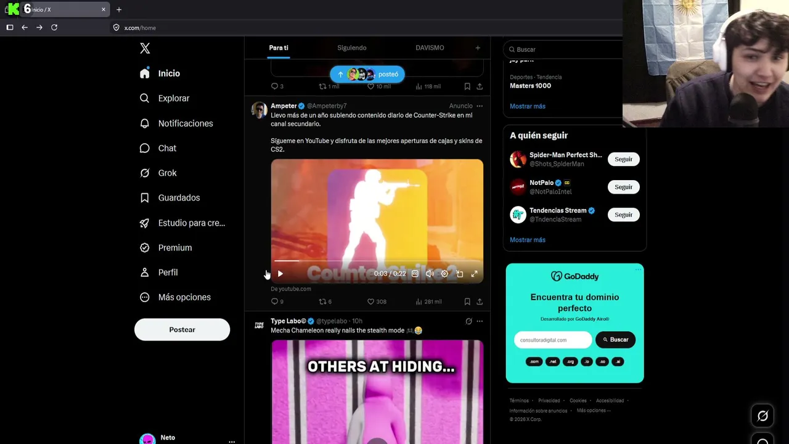Switch to the Siguiendo tab
Image resolution: width=789 pixels, height=444 pixels.
click(352, 48)
